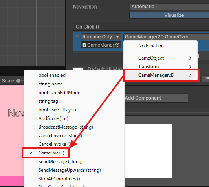Viewport: 209px width, 187px height.
Task: Pick BroadcastMessage (string) function
Action: click(x=74, y=127)
